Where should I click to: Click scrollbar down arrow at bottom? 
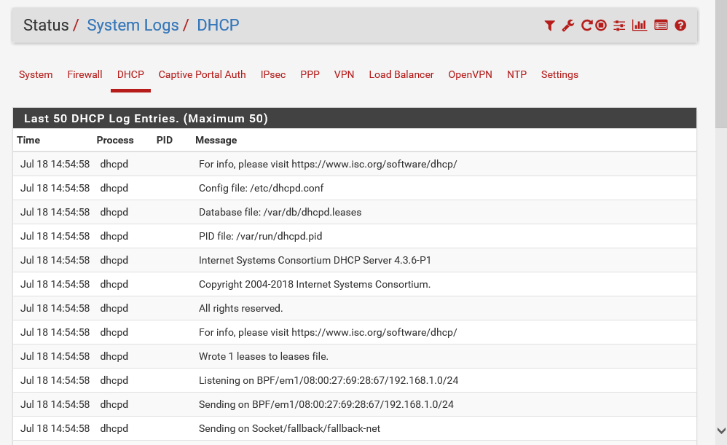pos(720,430)
